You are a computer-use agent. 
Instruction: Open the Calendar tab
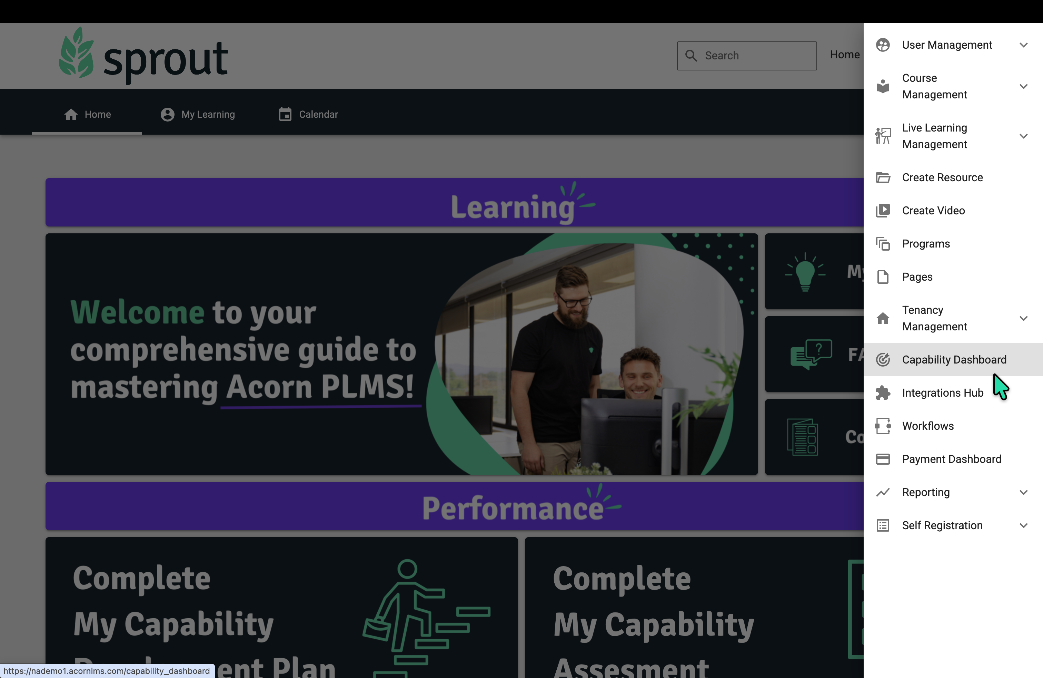(308, 115)
